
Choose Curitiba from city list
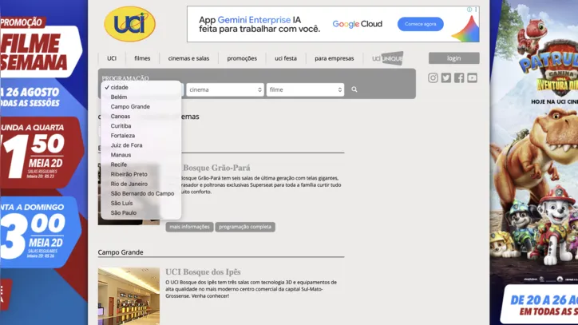tap(141, 126)
